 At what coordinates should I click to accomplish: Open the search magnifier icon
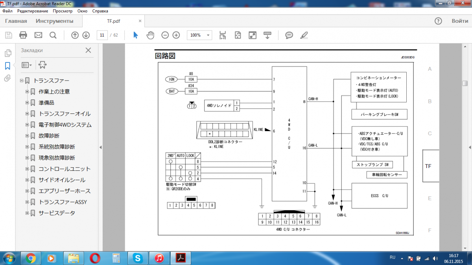53,35
